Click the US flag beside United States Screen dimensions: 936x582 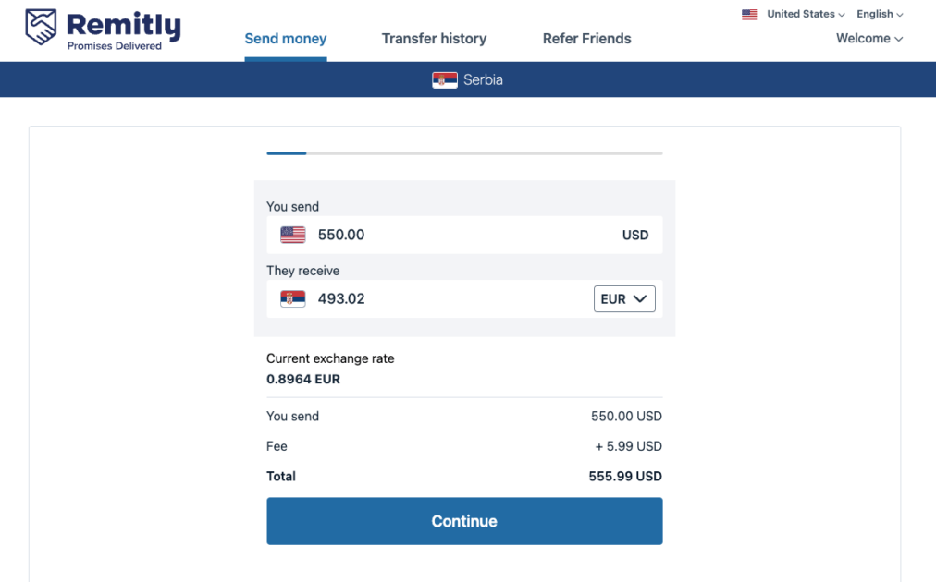[x=749, y=14]
